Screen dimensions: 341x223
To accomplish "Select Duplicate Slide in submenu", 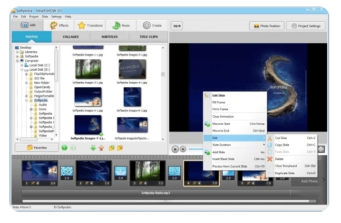I will coord(292,173).
